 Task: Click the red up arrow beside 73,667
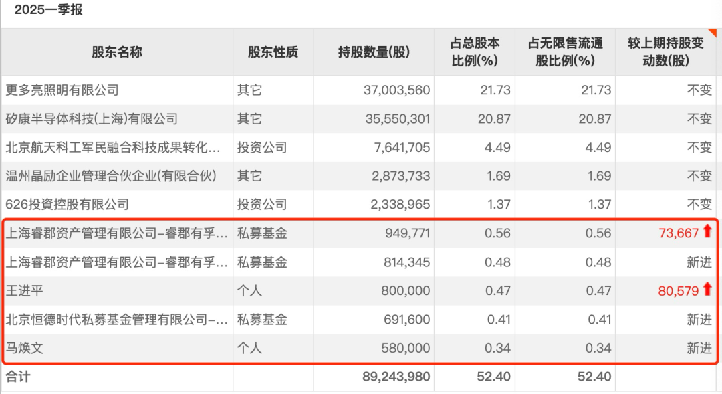(x=707, y=231)
